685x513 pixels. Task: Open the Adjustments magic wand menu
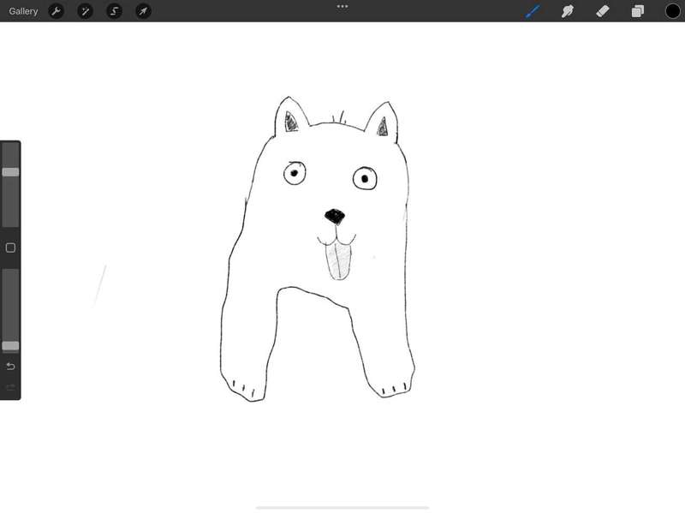[85, 11]
